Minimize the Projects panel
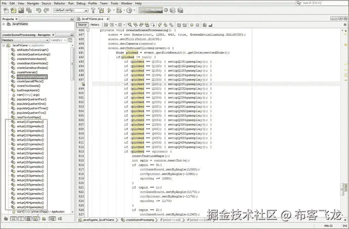 [x=72, y=19]
